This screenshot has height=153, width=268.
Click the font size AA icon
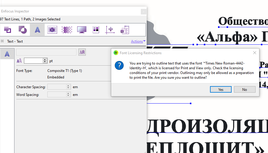(x=19, y=61)
